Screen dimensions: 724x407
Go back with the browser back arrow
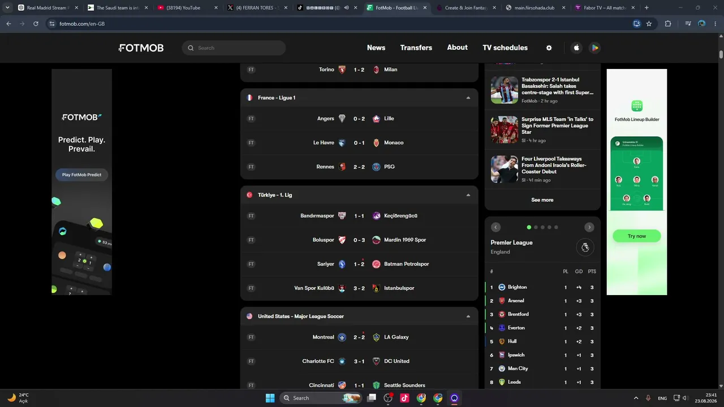click(x=8, y=24)
